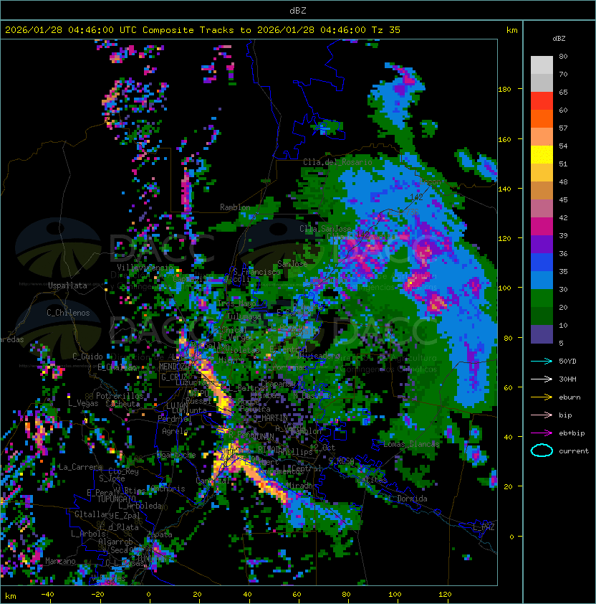Click the 'C_Chilenos' map label
This screenshot has width=596, height=604.
68,313
